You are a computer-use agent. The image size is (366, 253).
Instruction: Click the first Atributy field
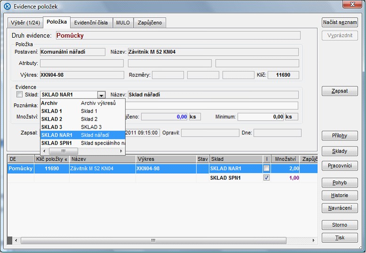82,63
